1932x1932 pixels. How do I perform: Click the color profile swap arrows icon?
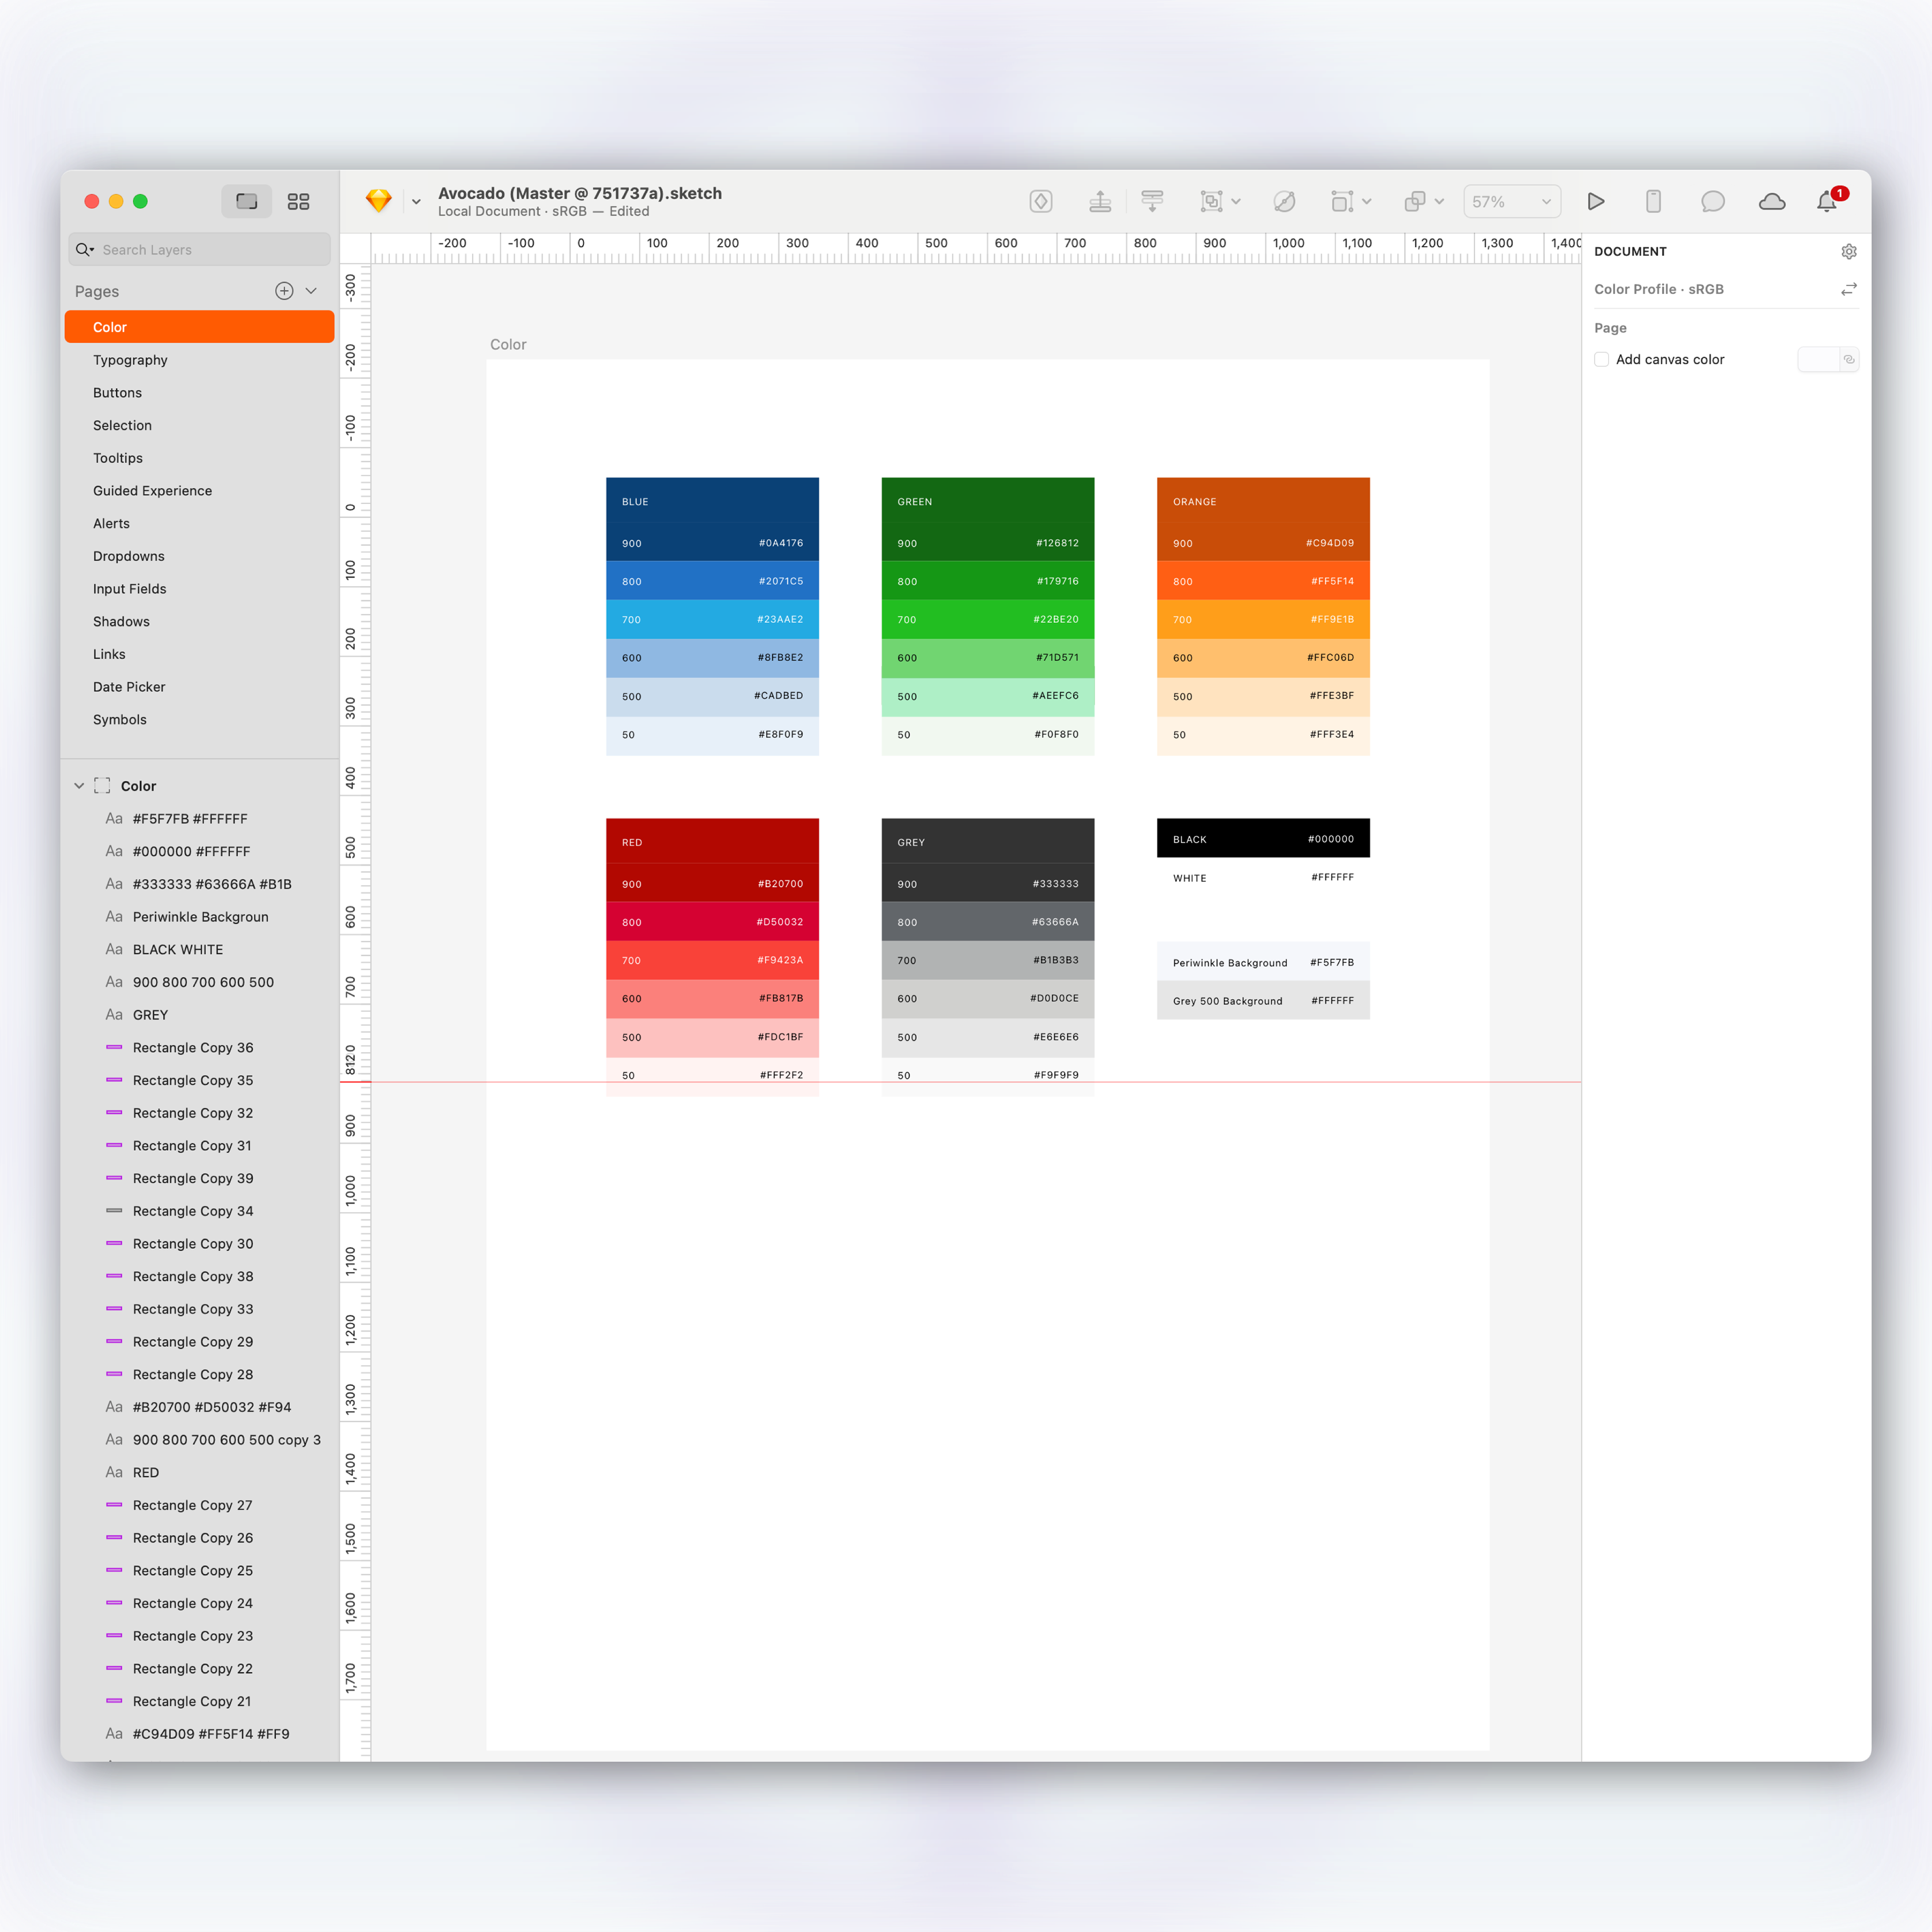point(1848,289)
